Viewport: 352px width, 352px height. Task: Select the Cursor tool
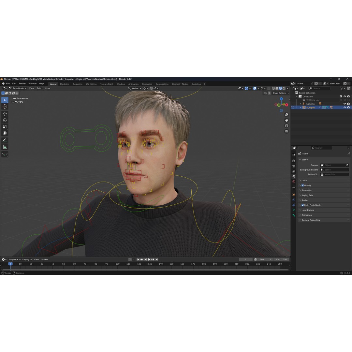(x=5, y=107)
